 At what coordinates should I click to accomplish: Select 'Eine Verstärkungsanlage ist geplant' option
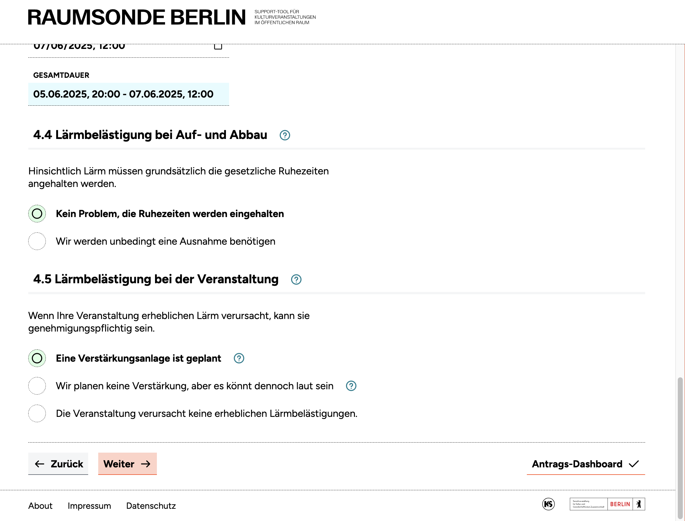click(x=37, y=358)
